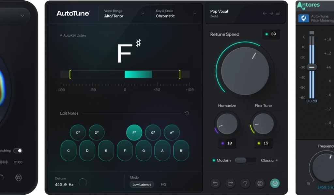Click the 01:00 time label in left plugin

pos(18,162)
